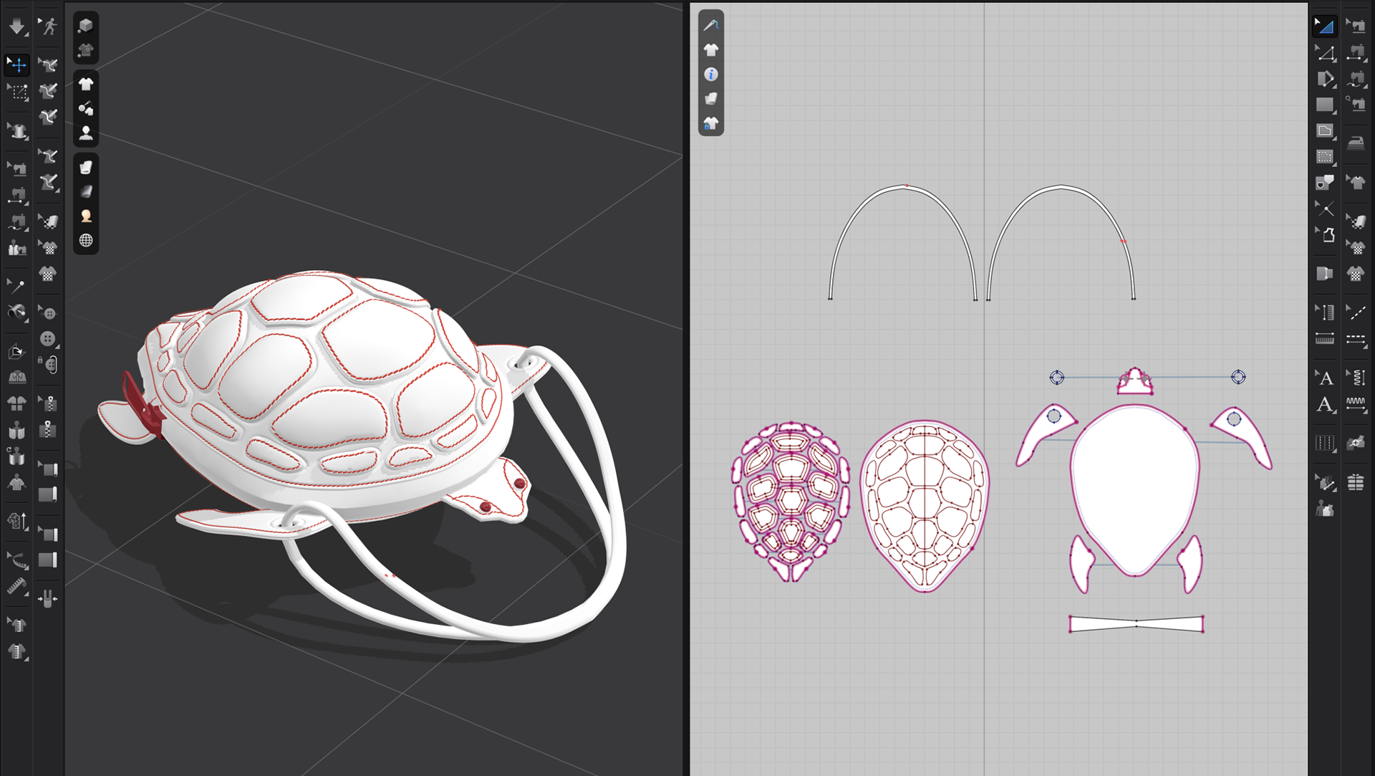Viewport: 1375px width, 776px height.
Task: Toggle garment display T-shirt icon in 3D view
Action: point(86,84)
